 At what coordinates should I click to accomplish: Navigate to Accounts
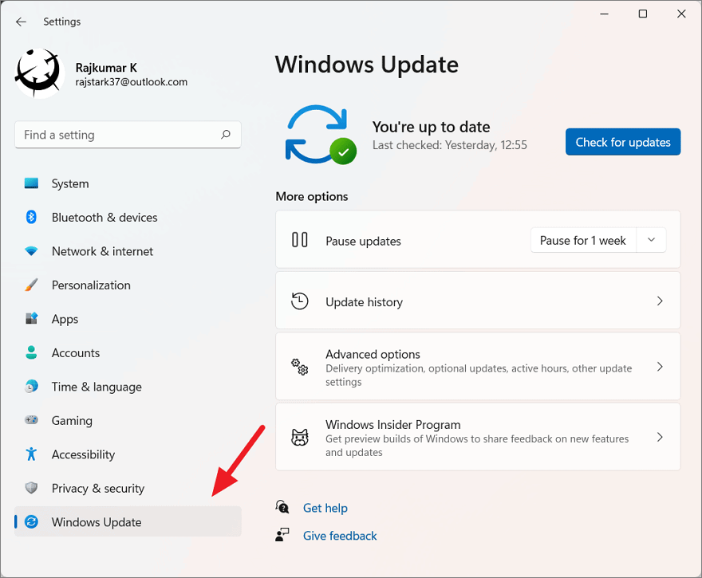(x=128, y=353)
